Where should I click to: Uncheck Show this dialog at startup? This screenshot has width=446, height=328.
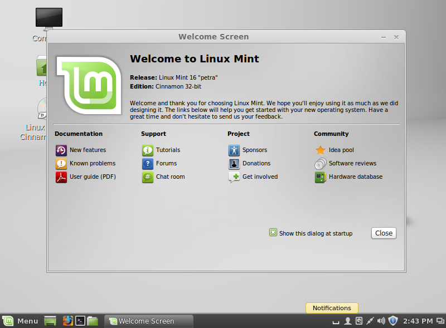(273, 233)
